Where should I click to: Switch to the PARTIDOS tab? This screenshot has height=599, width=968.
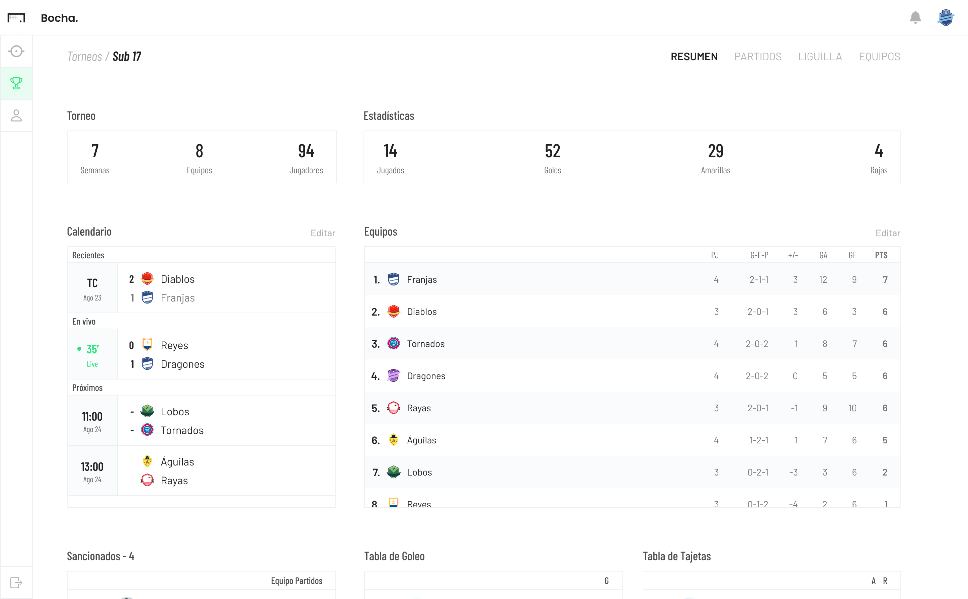[x=757, y=56]
